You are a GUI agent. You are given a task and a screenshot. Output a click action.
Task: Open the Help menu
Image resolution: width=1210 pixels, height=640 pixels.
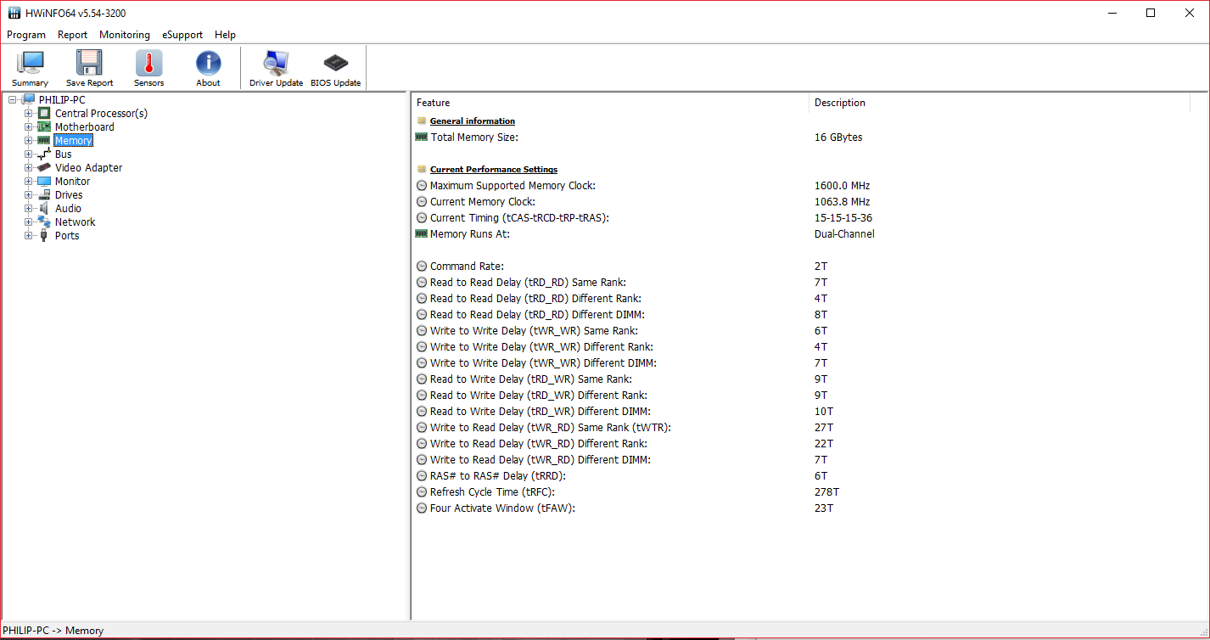click(225, 35)
